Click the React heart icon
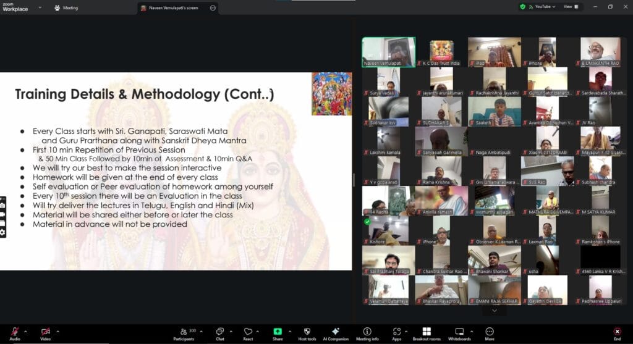Image resolution: width=633 pixels, height=344 pixels. [x=248, y=332]
